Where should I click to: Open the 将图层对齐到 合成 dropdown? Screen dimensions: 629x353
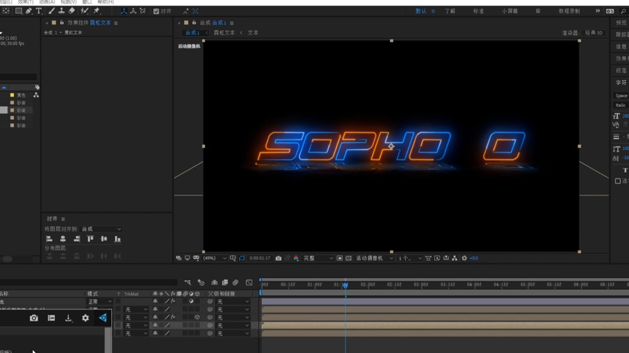click(x=101, y=229)
